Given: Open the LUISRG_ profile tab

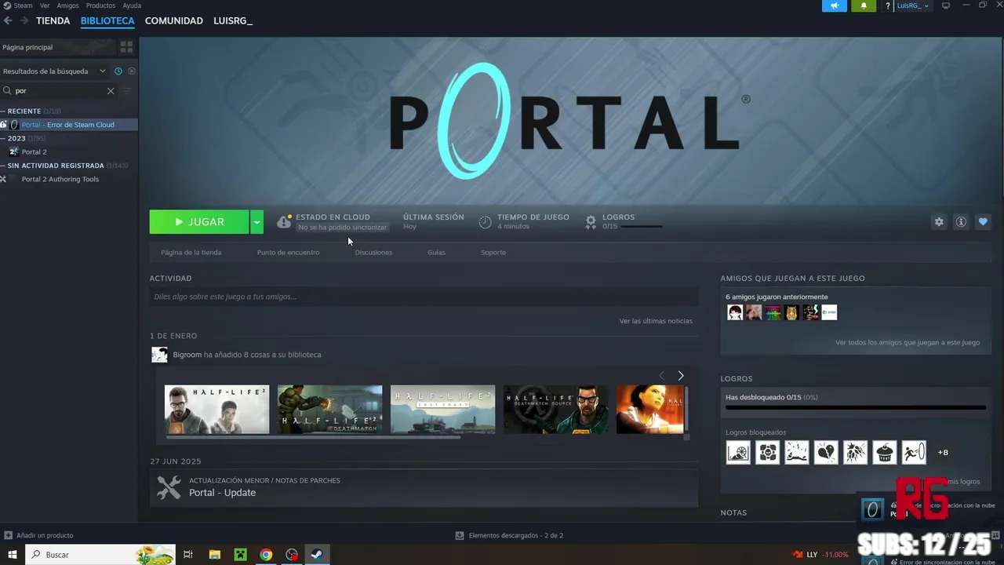Looking at the screenshot, I should (233, 20).
